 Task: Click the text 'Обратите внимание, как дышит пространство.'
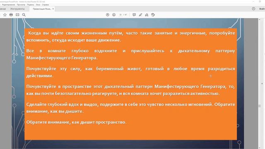point(76,122)
